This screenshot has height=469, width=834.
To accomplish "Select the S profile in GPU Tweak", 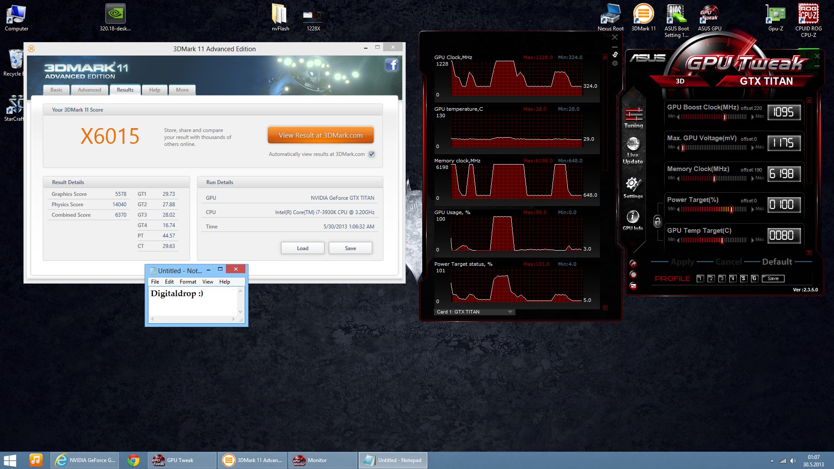I will pyautogui.click(x=743, y=279).
